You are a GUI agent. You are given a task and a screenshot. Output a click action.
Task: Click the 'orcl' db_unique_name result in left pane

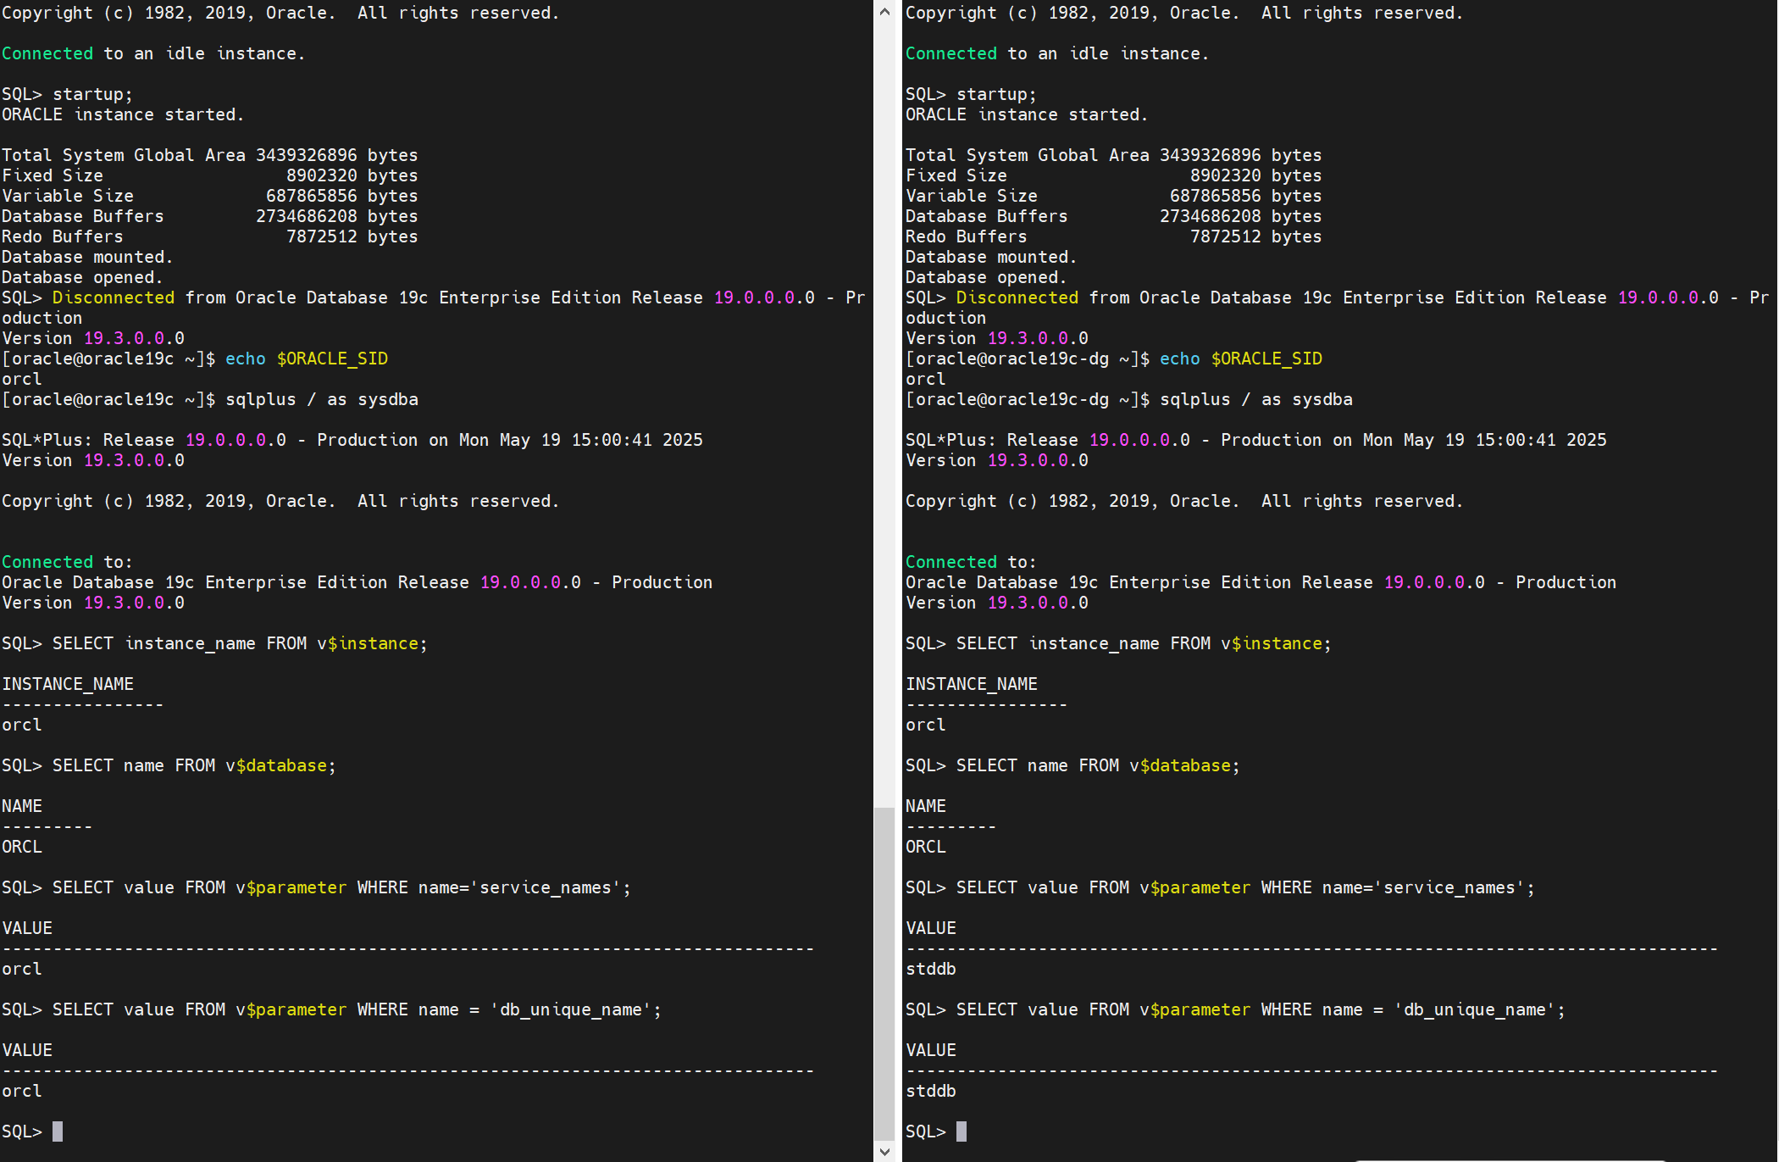click(22, 1091)
